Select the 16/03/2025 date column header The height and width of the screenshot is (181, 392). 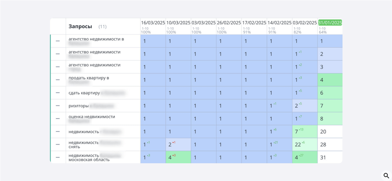153,23
